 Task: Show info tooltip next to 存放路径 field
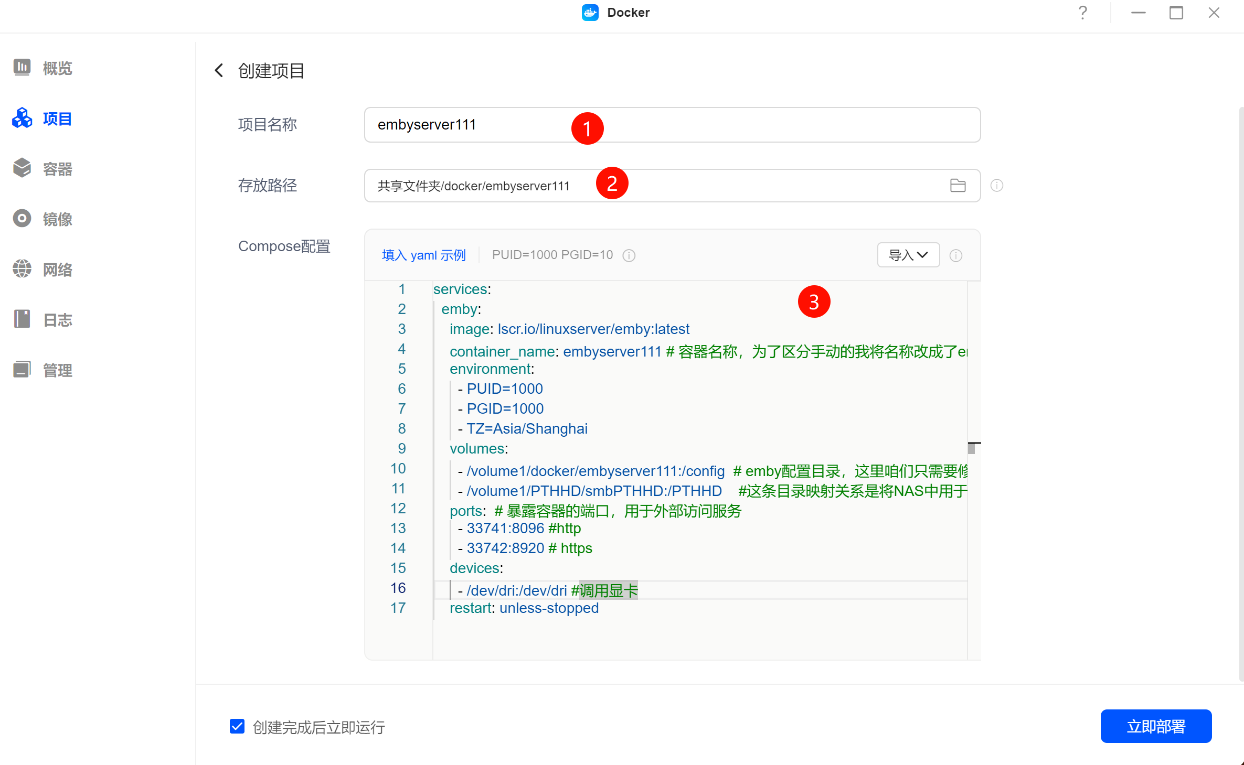click(x=997, y=186)
